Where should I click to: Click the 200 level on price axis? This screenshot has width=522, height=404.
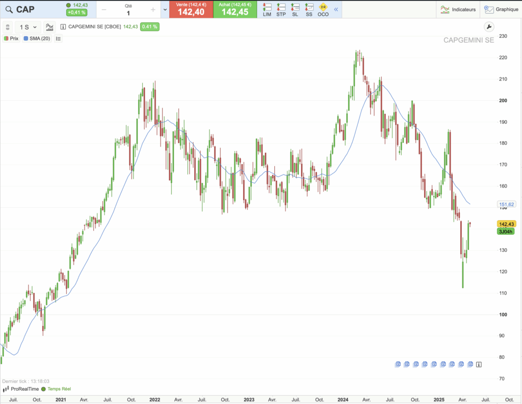click(503, 100)
